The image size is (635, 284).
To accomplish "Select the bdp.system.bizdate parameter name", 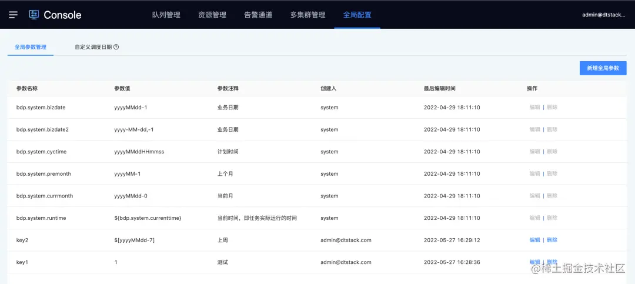I will 41,108.
